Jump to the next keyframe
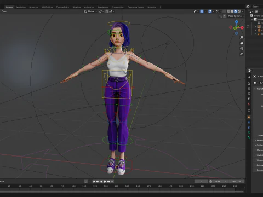 pos(108,182)
